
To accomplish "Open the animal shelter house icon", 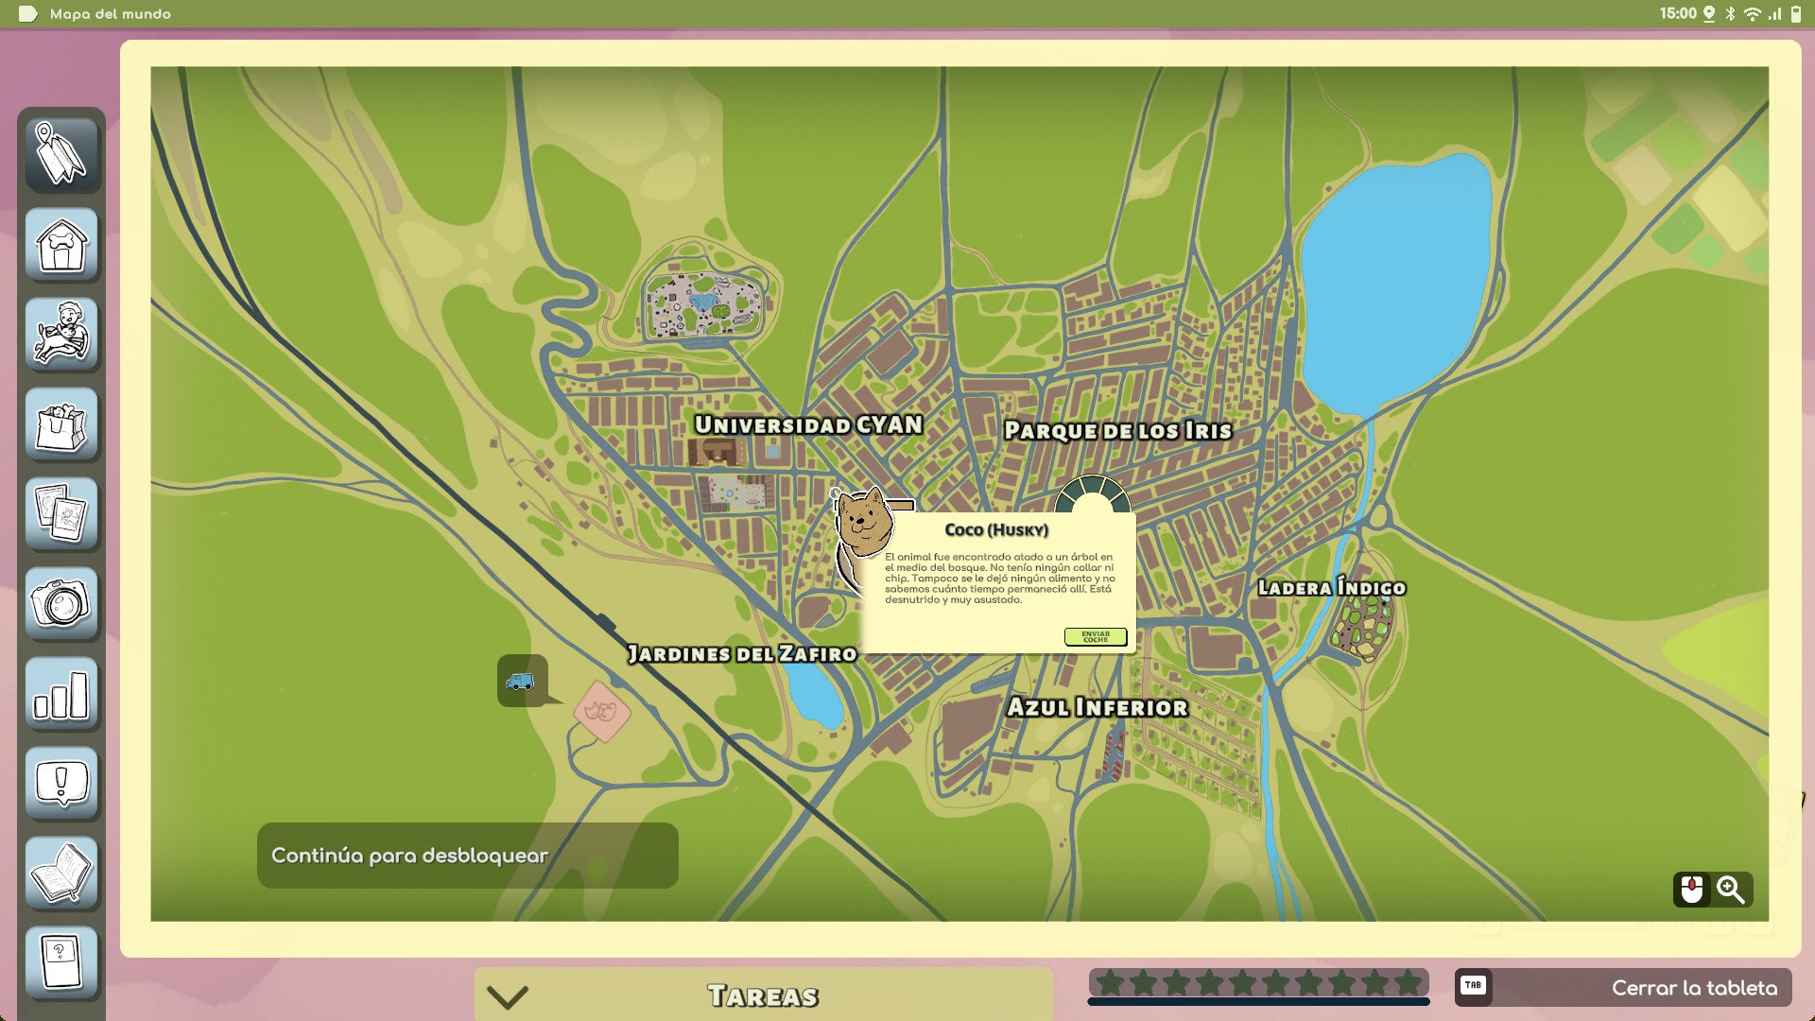I will (x=61, y=244).
